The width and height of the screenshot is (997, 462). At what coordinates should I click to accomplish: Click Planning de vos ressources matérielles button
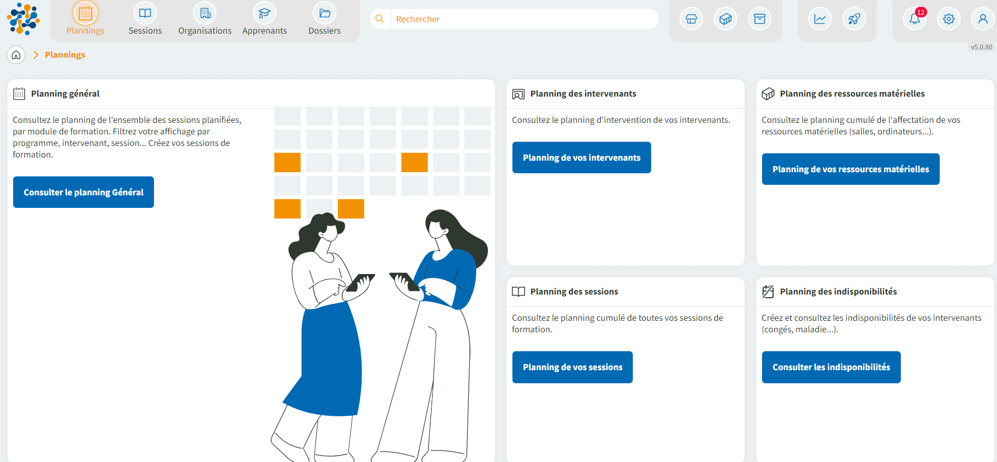pyautogui.click(x=850, y=169)
